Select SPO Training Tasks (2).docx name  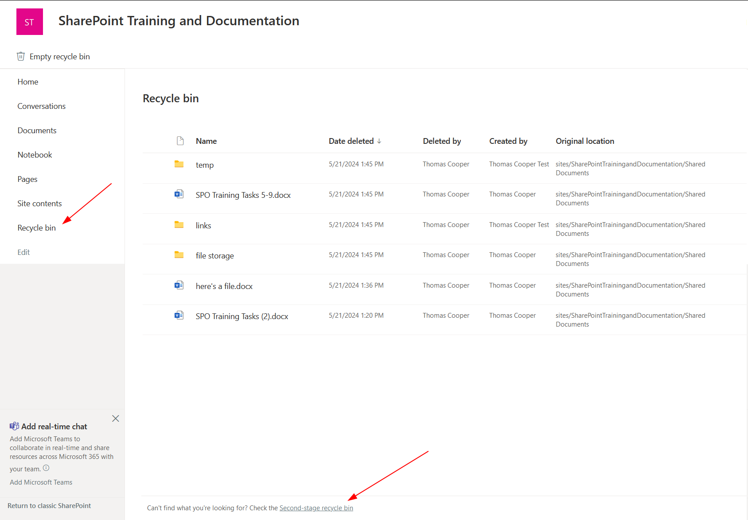[242, 316]
